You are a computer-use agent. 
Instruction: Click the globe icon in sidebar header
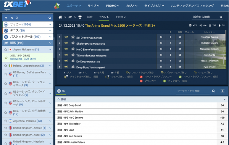tap(17, 18)
